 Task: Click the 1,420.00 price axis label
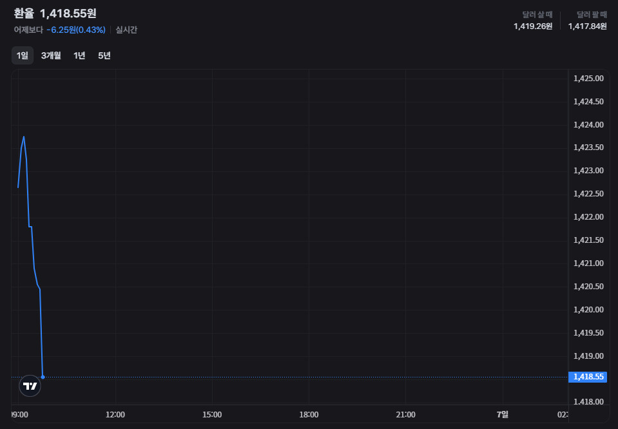(x=588, y=310)
